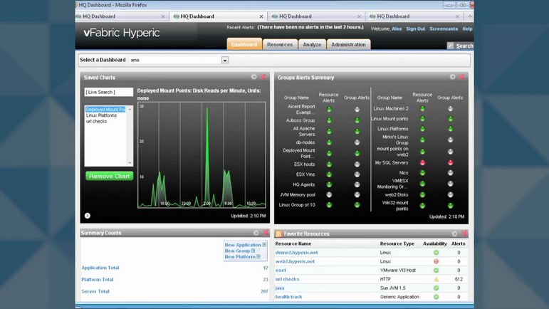549x309 pixels.
Task: Open the url checks resource link
Action: [287, 279]
